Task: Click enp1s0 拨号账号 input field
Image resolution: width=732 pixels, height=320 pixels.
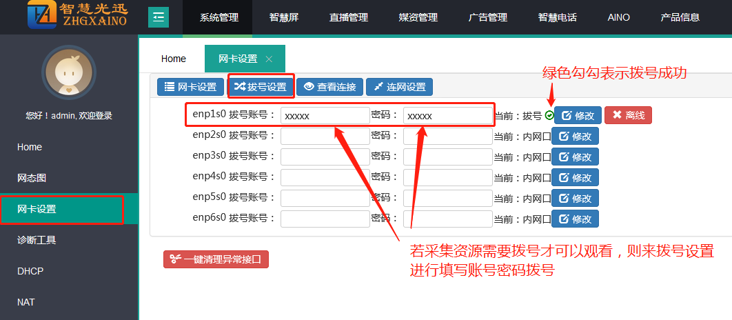Action: (x=325, y=116)
